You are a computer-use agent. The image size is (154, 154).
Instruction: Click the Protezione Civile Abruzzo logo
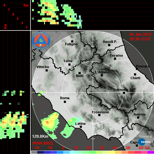click(41, 41)
